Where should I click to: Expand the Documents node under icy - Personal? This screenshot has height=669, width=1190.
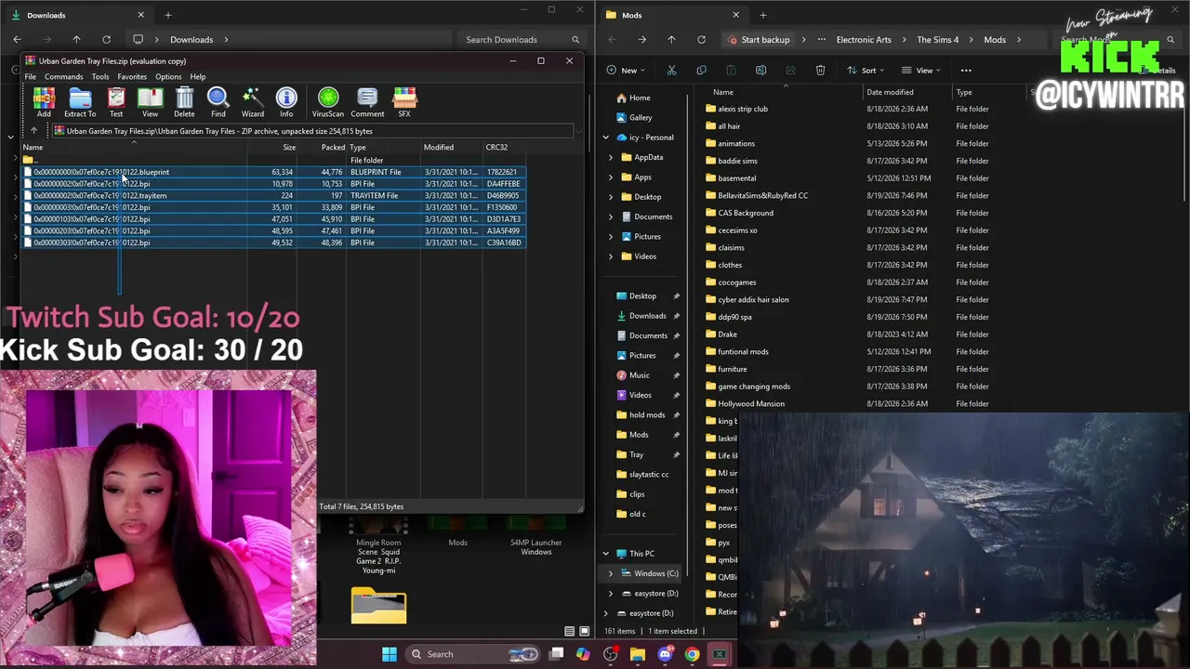[x=611, y=216]
